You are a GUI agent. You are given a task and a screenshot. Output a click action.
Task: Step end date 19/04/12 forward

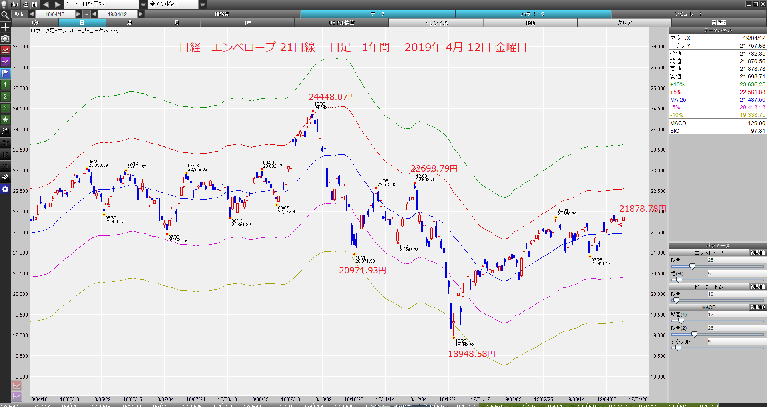tap(141, 14)
